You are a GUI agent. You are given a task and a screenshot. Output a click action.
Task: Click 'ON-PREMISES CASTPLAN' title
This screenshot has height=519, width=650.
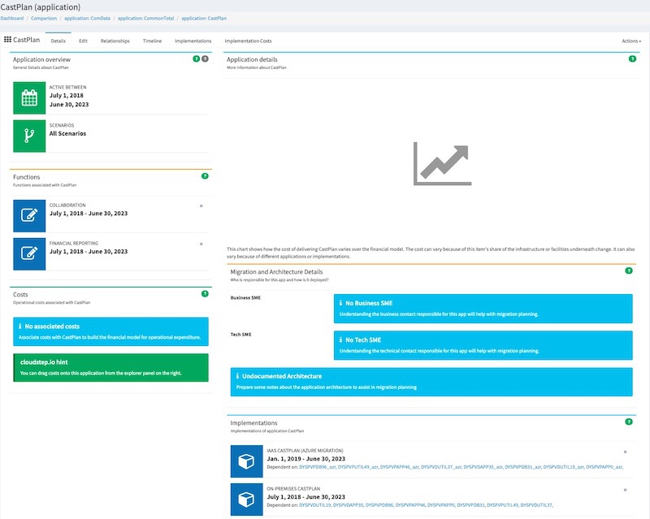coord(293,489)
